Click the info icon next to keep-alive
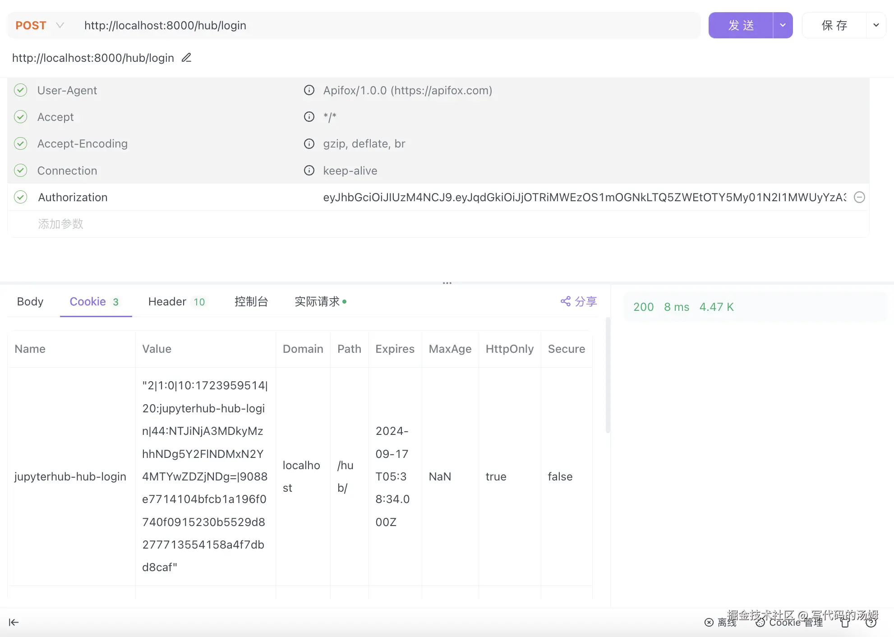Image resolution: width=894 pixels, height=637 pixels. coord(309,171)
